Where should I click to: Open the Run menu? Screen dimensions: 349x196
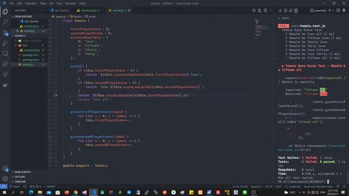click(59, 3)
